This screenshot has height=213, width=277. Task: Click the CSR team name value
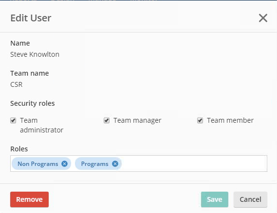(17, 84)
